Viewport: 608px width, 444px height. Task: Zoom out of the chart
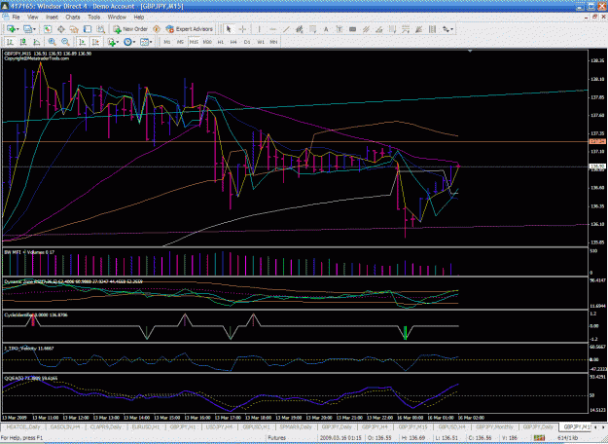coord(65,42)
